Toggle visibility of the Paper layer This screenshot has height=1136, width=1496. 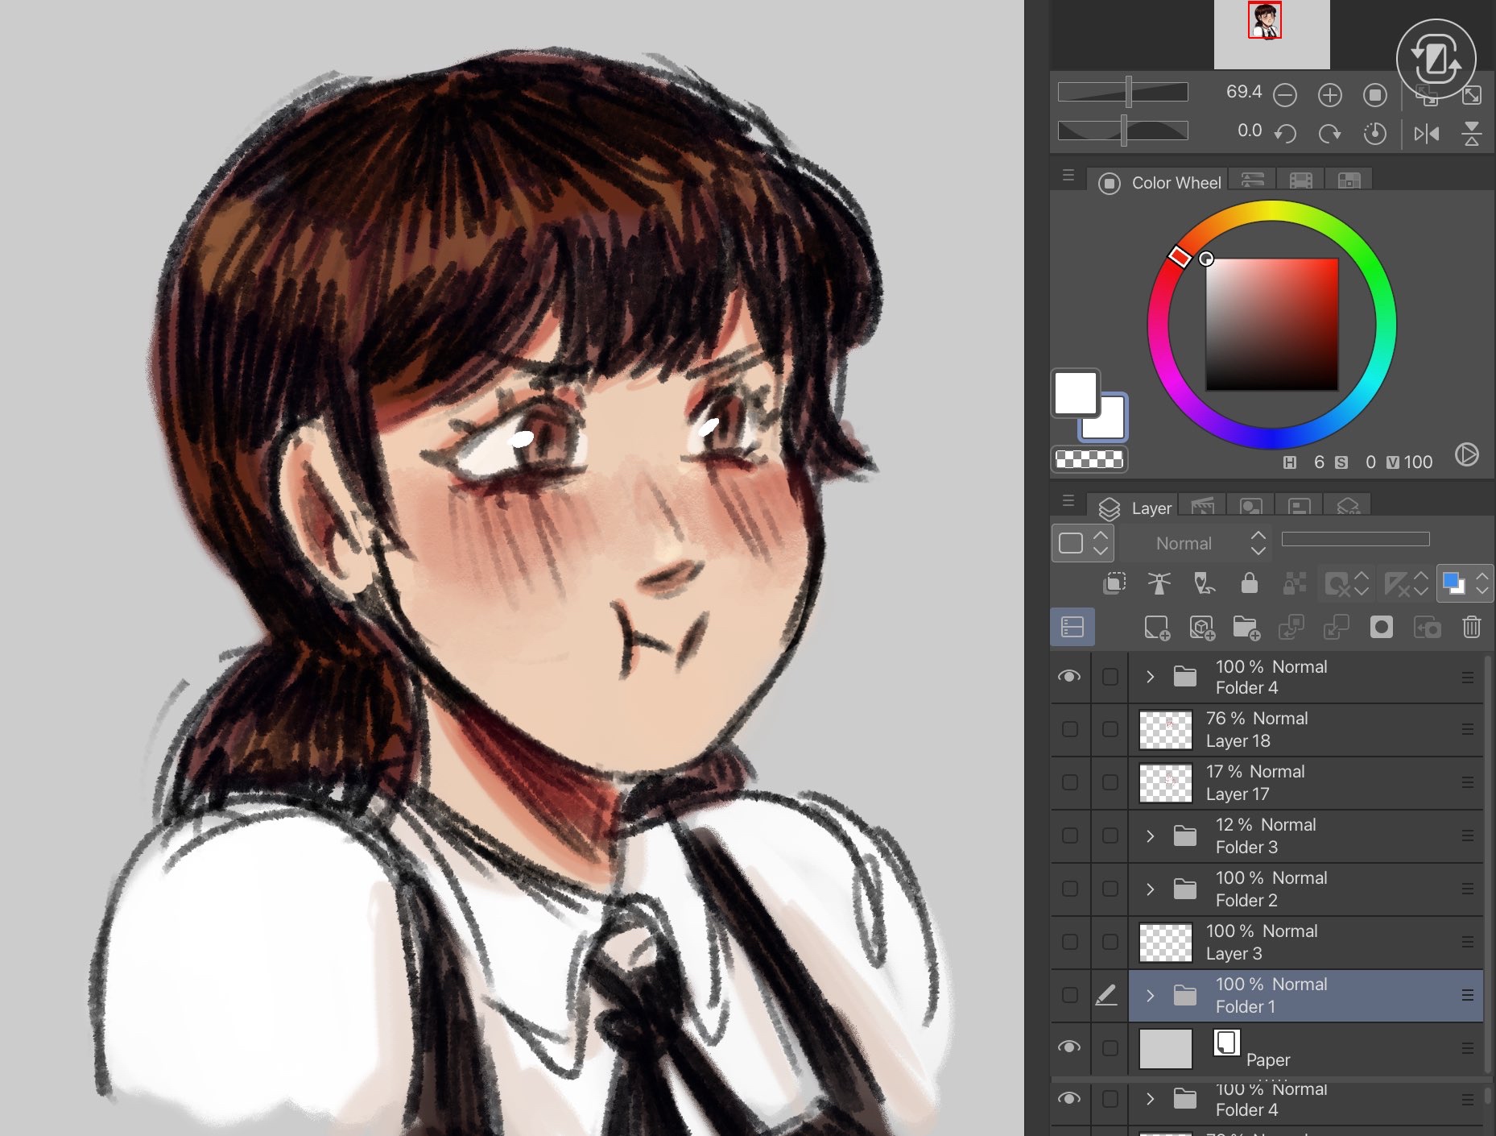(x=1069, y=1047)
